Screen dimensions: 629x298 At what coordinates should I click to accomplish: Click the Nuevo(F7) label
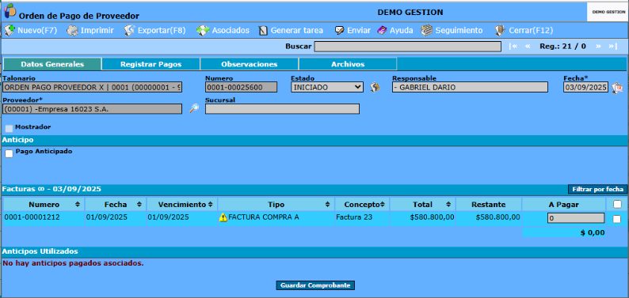click(x=37, y=30)
